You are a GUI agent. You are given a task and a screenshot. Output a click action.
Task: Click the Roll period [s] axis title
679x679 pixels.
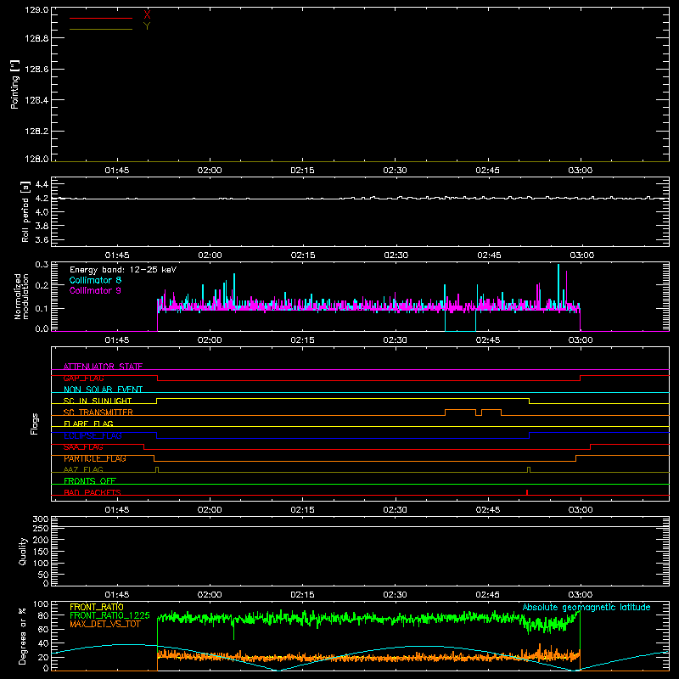coord(25,211)
